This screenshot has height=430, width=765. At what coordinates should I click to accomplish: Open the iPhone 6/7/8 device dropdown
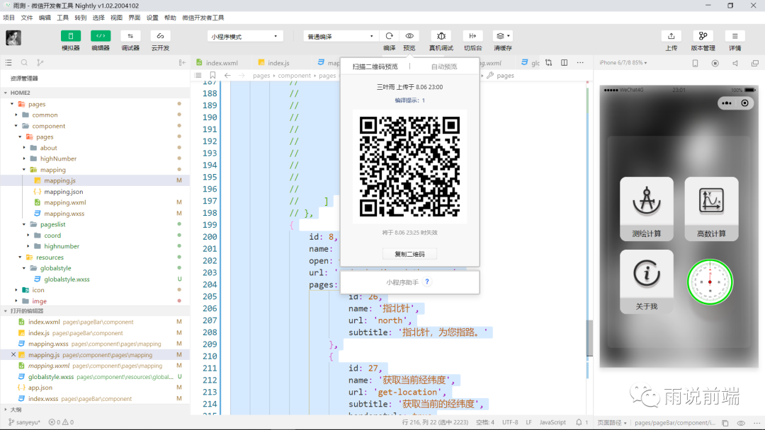coord(623,63)
